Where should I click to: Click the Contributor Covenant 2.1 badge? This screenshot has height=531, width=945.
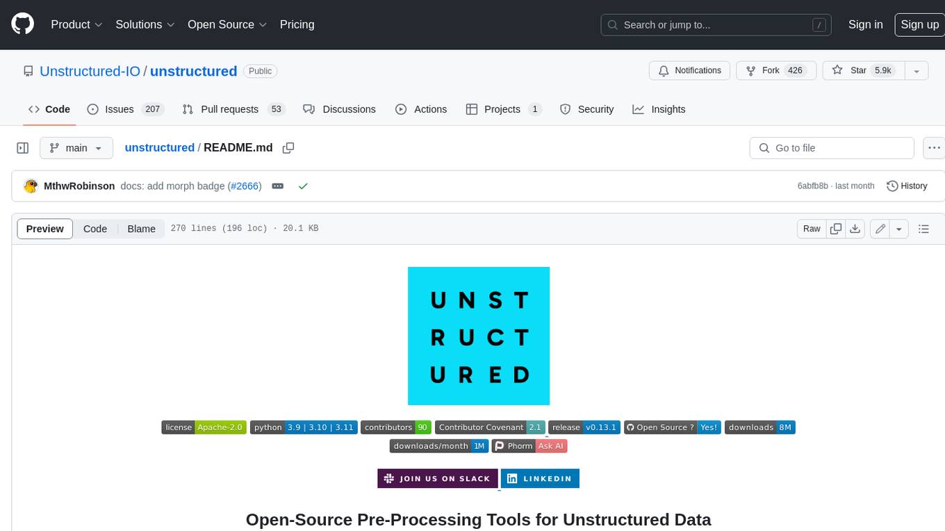(x=491, y=427)
